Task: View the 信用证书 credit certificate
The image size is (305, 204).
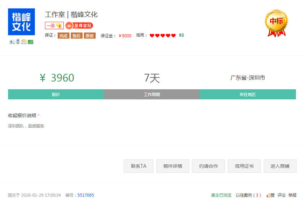Action: pyautogui.click(x=244, y=166)
